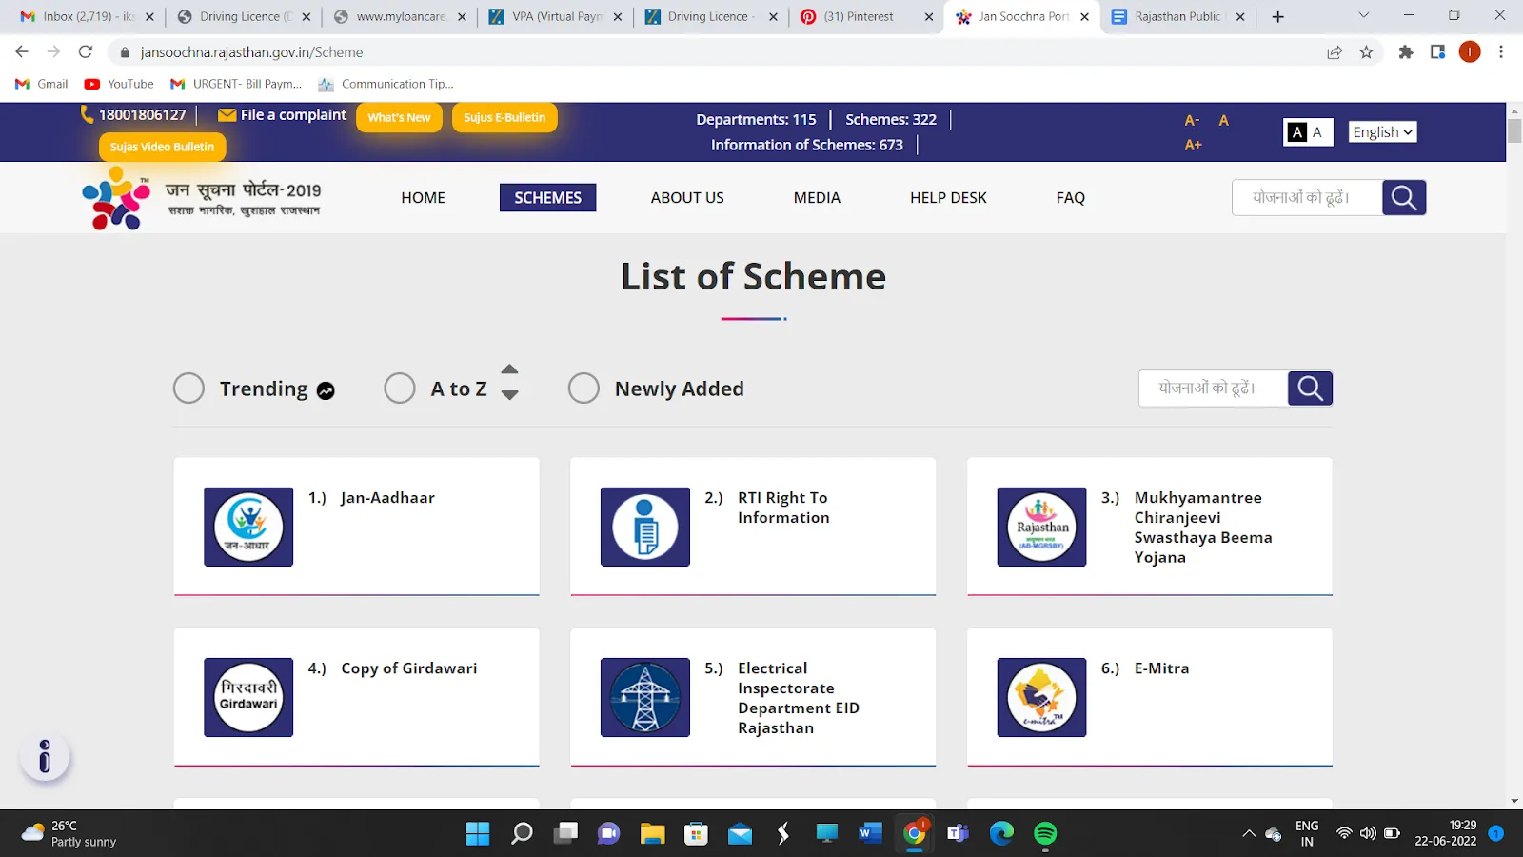
Task: Click the A to Z ascending up arrow
Action: [x=510, y=369]
